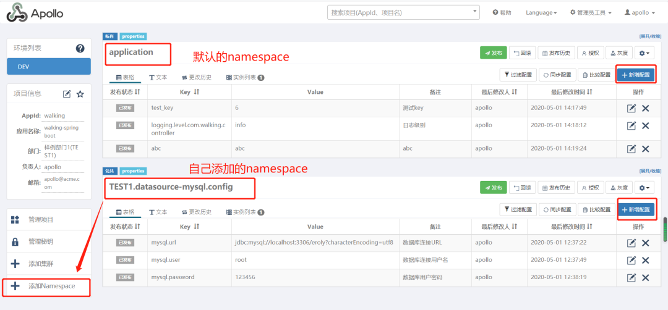
Task: Select 文本 tab in datasource namespace
Action: 158,212
